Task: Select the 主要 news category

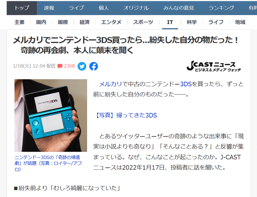Action: (x=19, y=22)
